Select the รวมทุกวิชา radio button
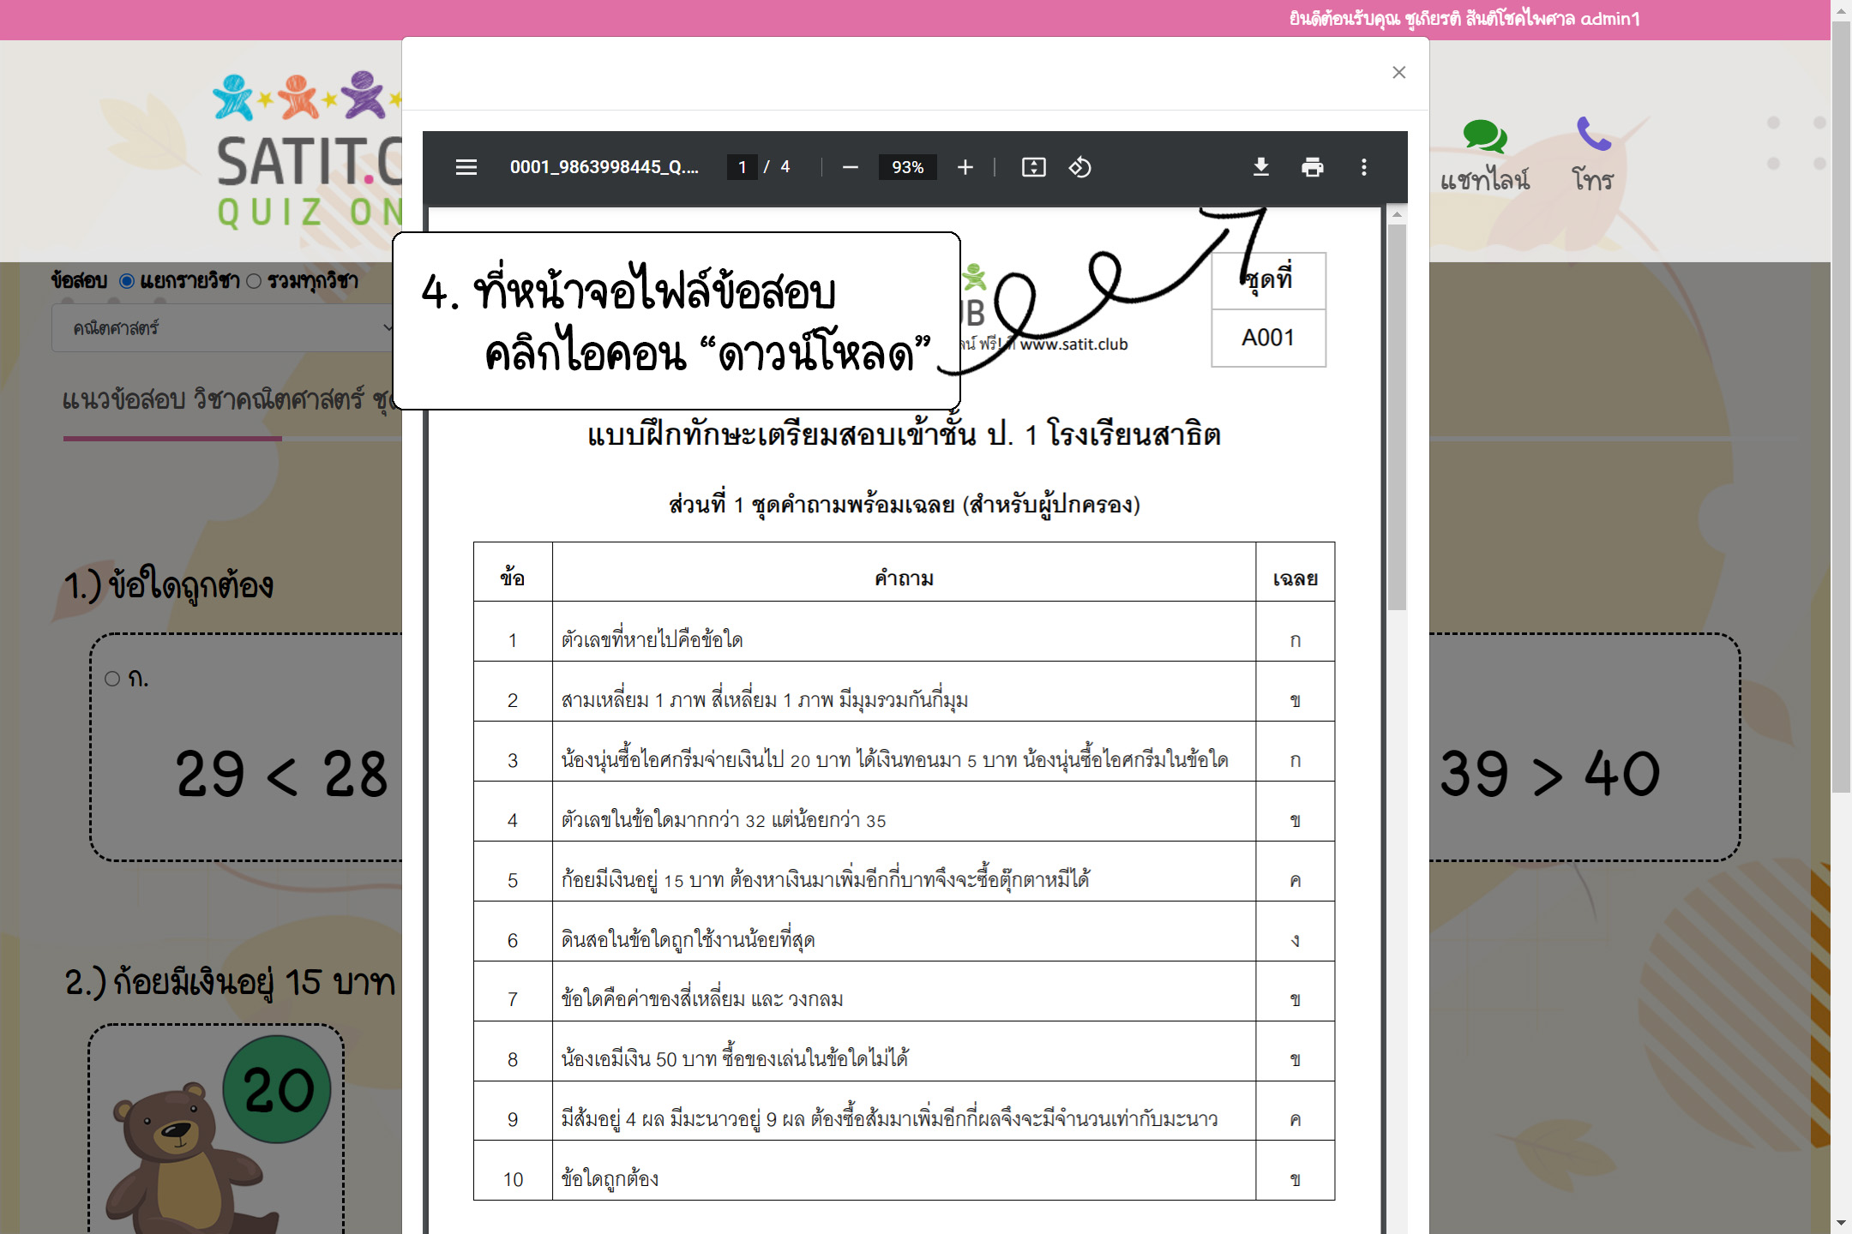The height and width of the screenshot is (1234, 1852). (x=254, y=281)
